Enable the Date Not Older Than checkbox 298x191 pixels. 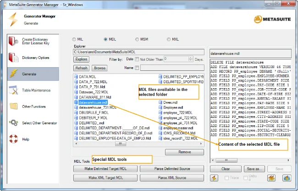(x=137, y=59)
